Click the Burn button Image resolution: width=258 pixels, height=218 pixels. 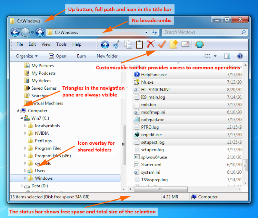81,56
